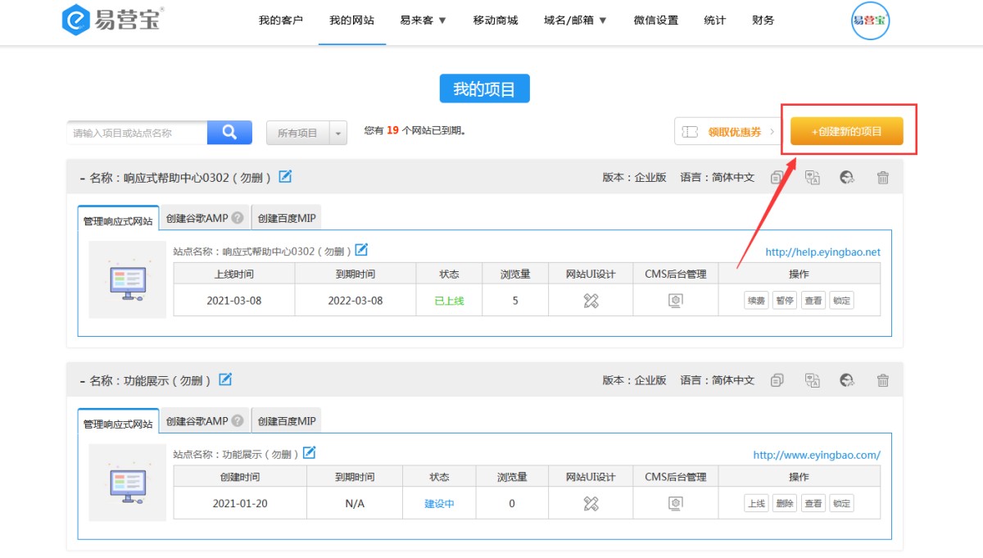Expand the 易来客 navigation menu
The height and width of the screenshot is (558, 983).
[x=423, y=20]
